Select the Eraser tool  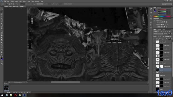pyautogui.click(x=2, y=33)
